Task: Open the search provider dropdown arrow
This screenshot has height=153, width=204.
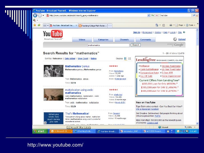Action: click(197, 15)
